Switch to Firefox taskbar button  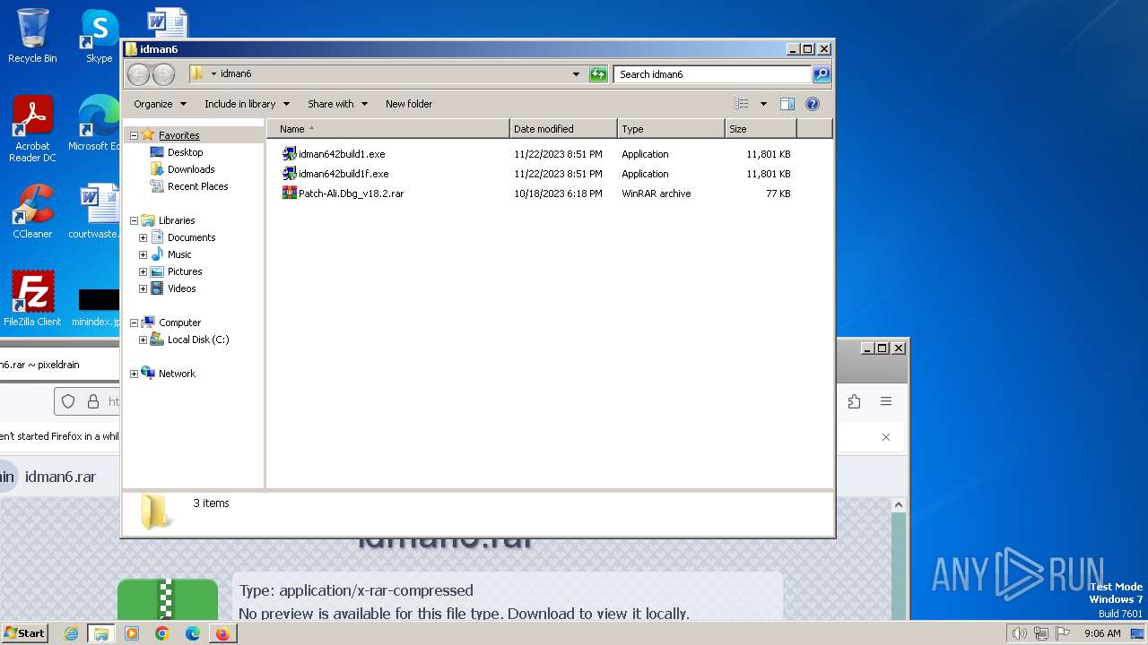click(222, 633)
